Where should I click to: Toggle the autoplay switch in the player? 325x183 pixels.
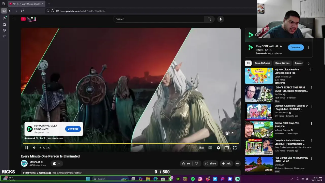coord(201,148)
